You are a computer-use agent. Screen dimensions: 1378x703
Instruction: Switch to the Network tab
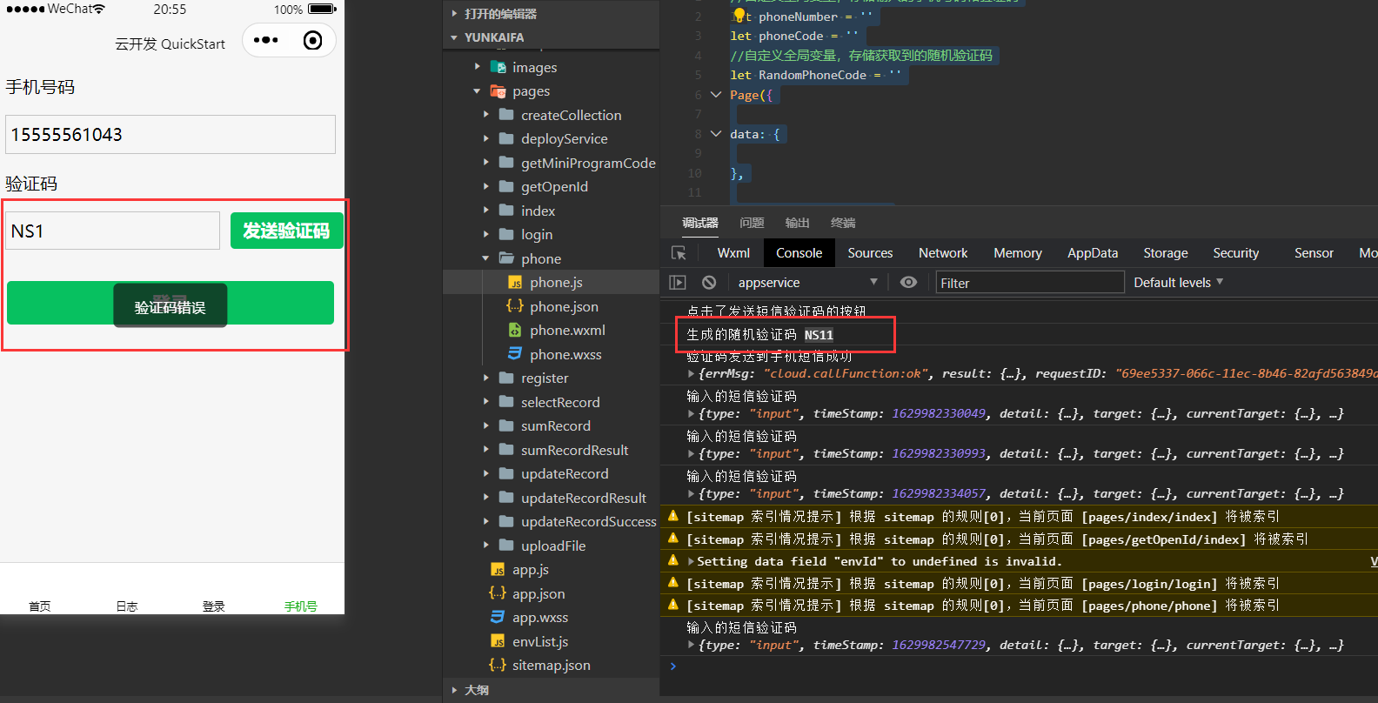tap(942, 253)
